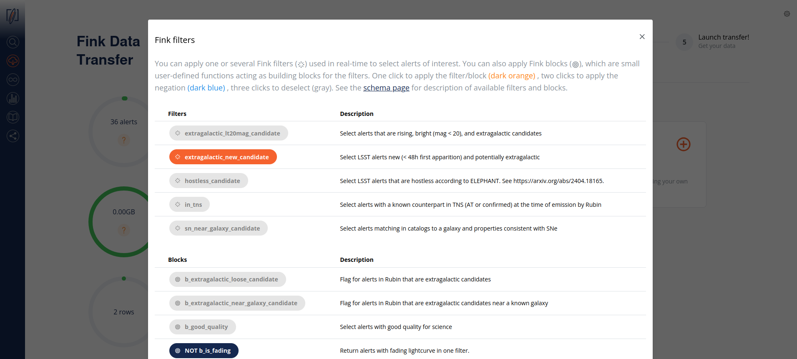Open the infinity-loop livestream icon in the sidebar
Image resolution: width=797 pixels, height=359 pixels.
coord(13,80)
